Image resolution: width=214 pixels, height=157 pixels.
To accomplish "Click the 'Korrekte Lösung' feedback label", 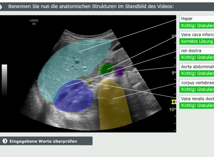I will 197,41.
